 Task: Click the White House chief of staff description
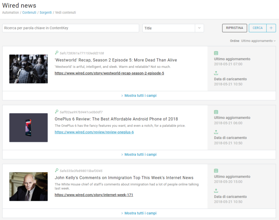[x=127, y=186]
